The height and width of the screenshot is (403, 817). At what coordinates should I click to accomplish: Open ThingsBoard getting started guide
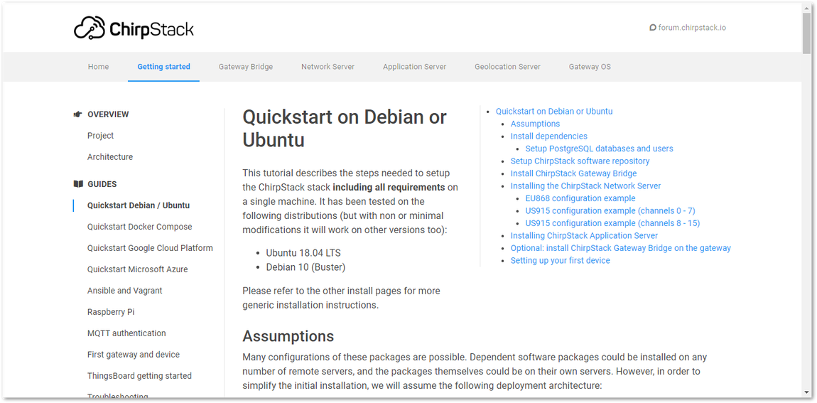pos(140,376)
